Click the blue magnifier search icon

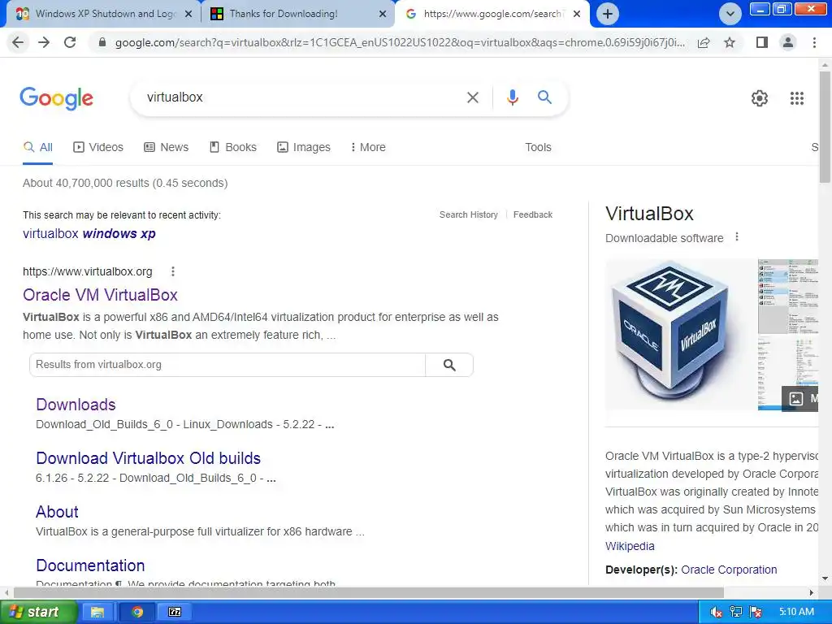pos(544,97)
